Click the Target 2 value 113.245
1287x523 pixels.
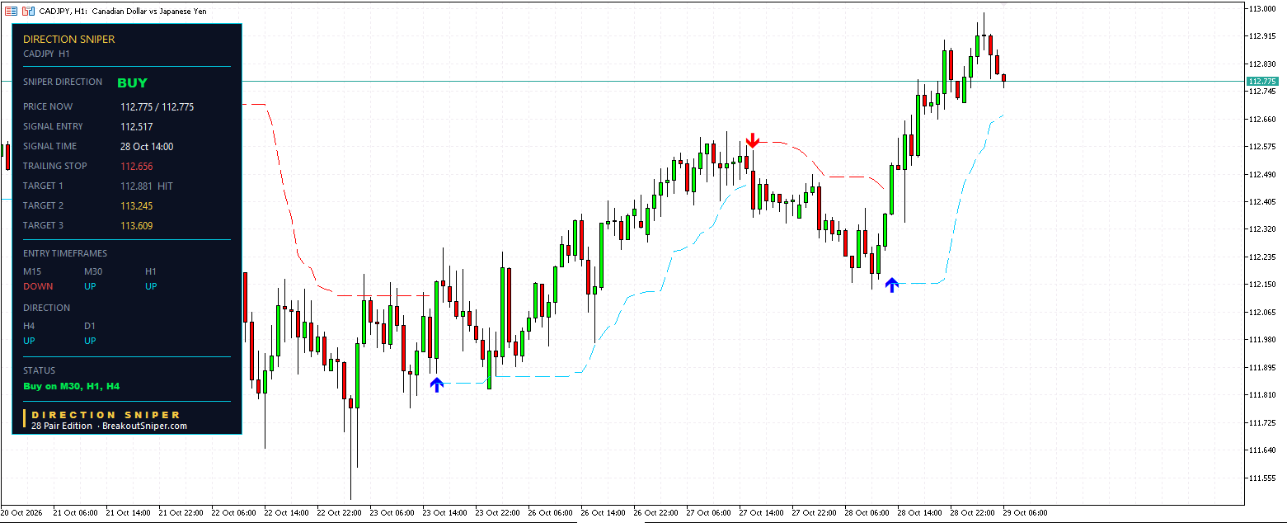coord(137,206)
